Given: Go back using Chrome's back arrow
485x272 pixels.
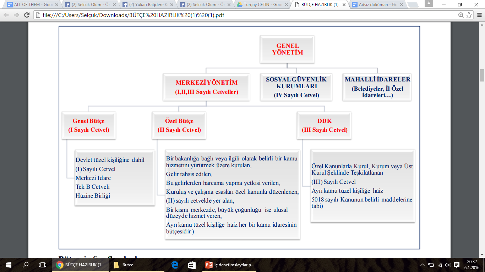Looking at the screenshot, I should tap(6, 15).
